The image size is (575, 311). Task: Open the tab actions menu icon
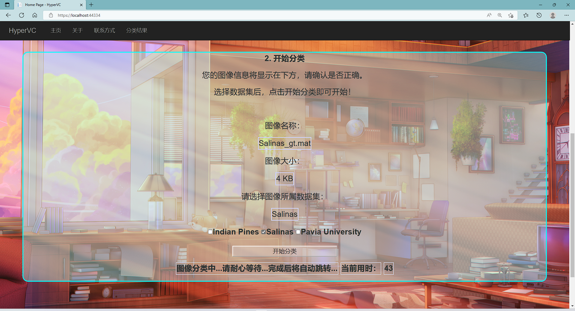7,5
